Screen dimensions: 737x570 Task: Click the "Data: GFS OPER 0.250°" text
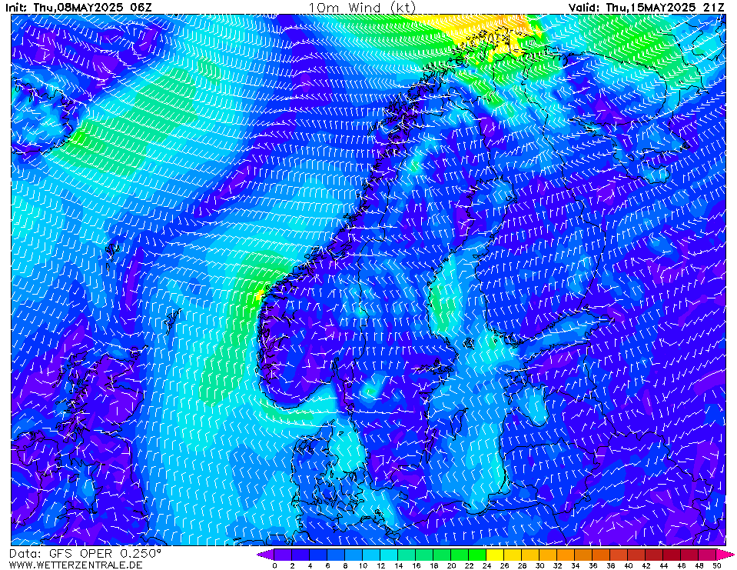[85, 554]
